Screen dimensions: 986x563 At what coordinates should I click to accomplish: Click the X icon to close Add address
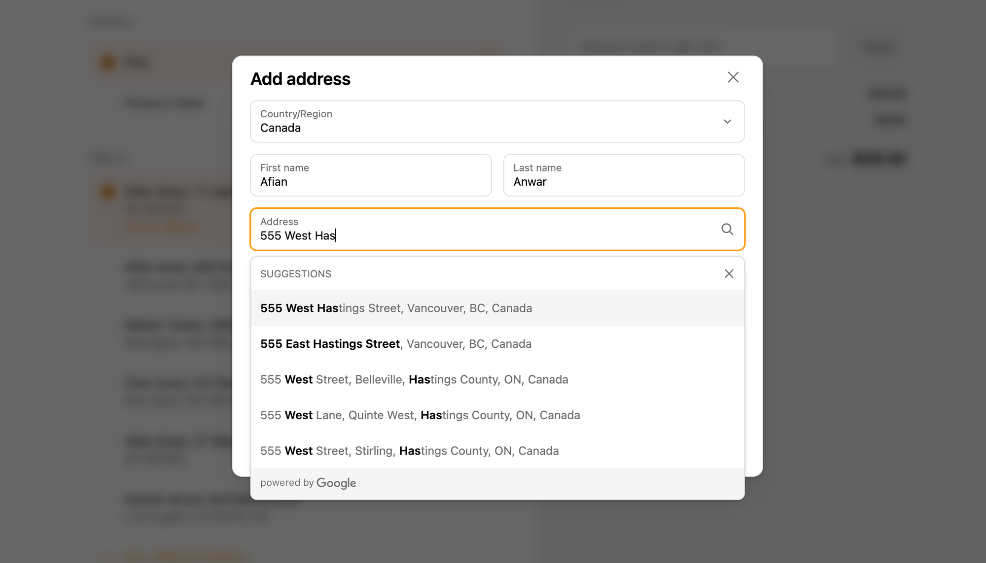pyautogui.click(x=733, y=77)
